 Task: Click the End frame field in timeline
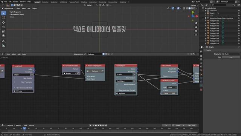[x=191, y=125]
